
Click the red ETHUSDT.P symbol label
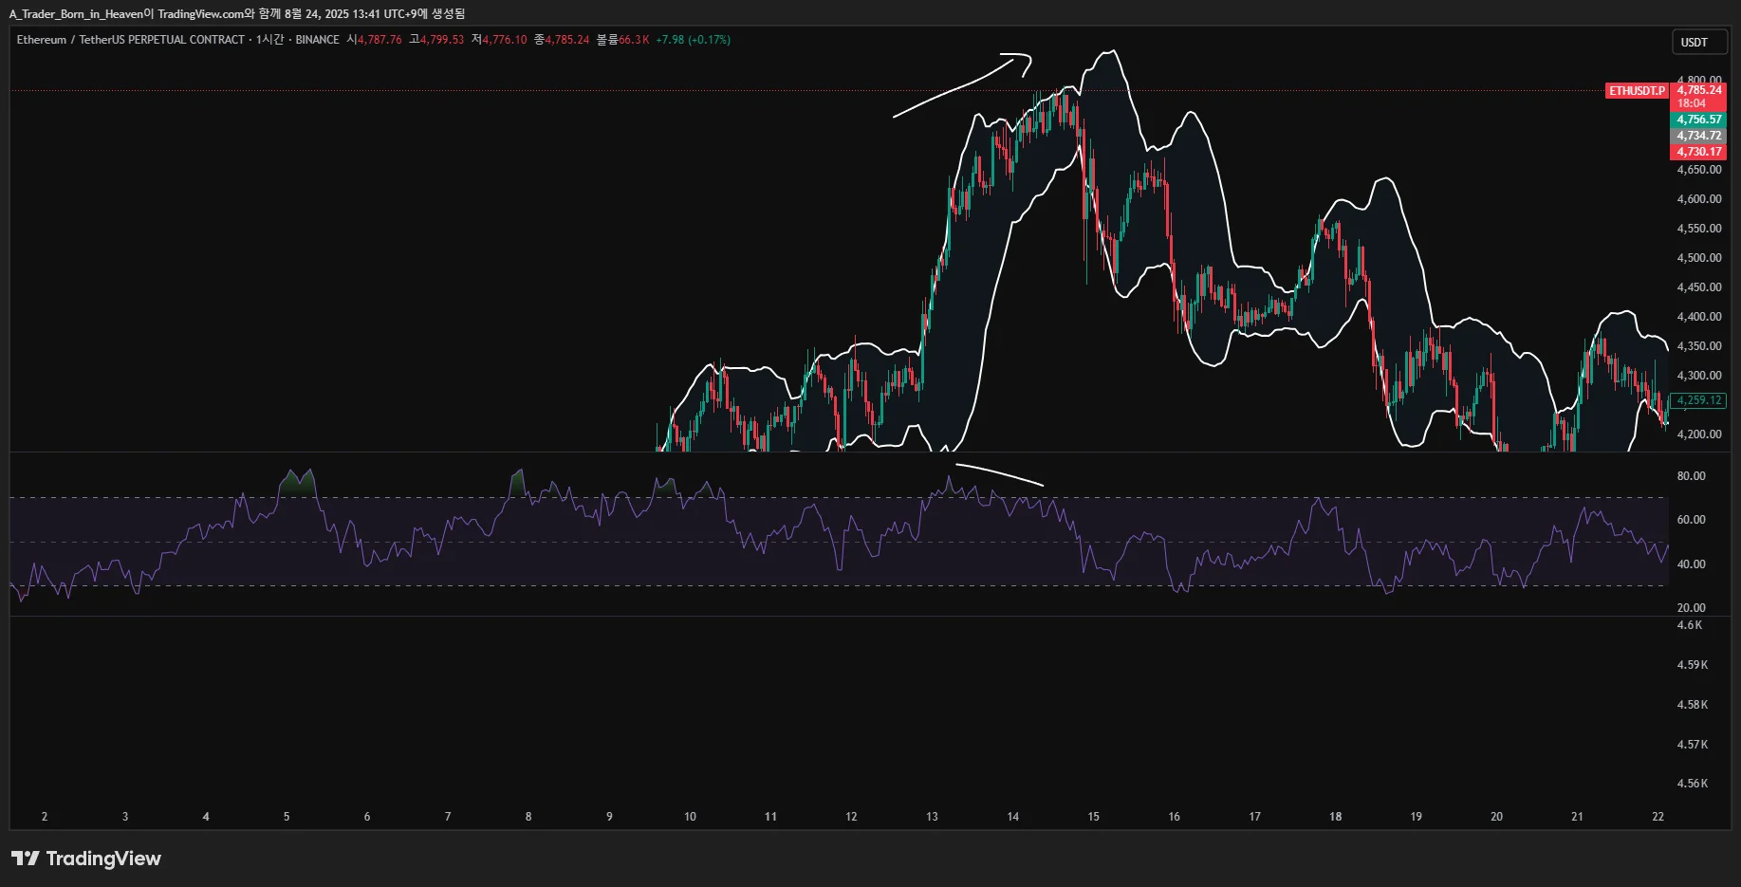(1637, 91)
